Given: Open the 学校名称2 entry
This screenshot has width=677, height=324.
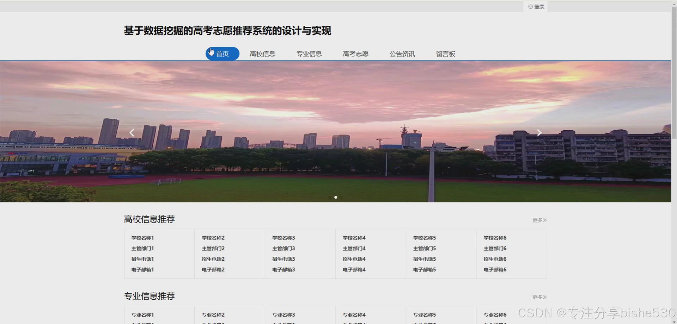Looking at the screenshot, I should pos(213,238).
